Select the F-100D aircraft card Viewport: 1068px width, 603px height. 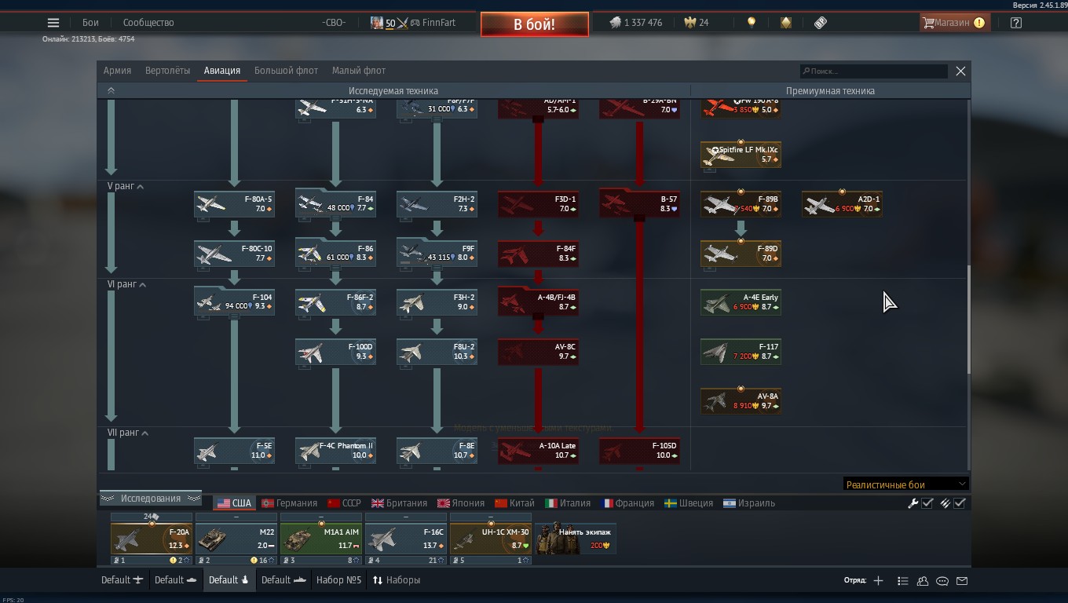335,352
